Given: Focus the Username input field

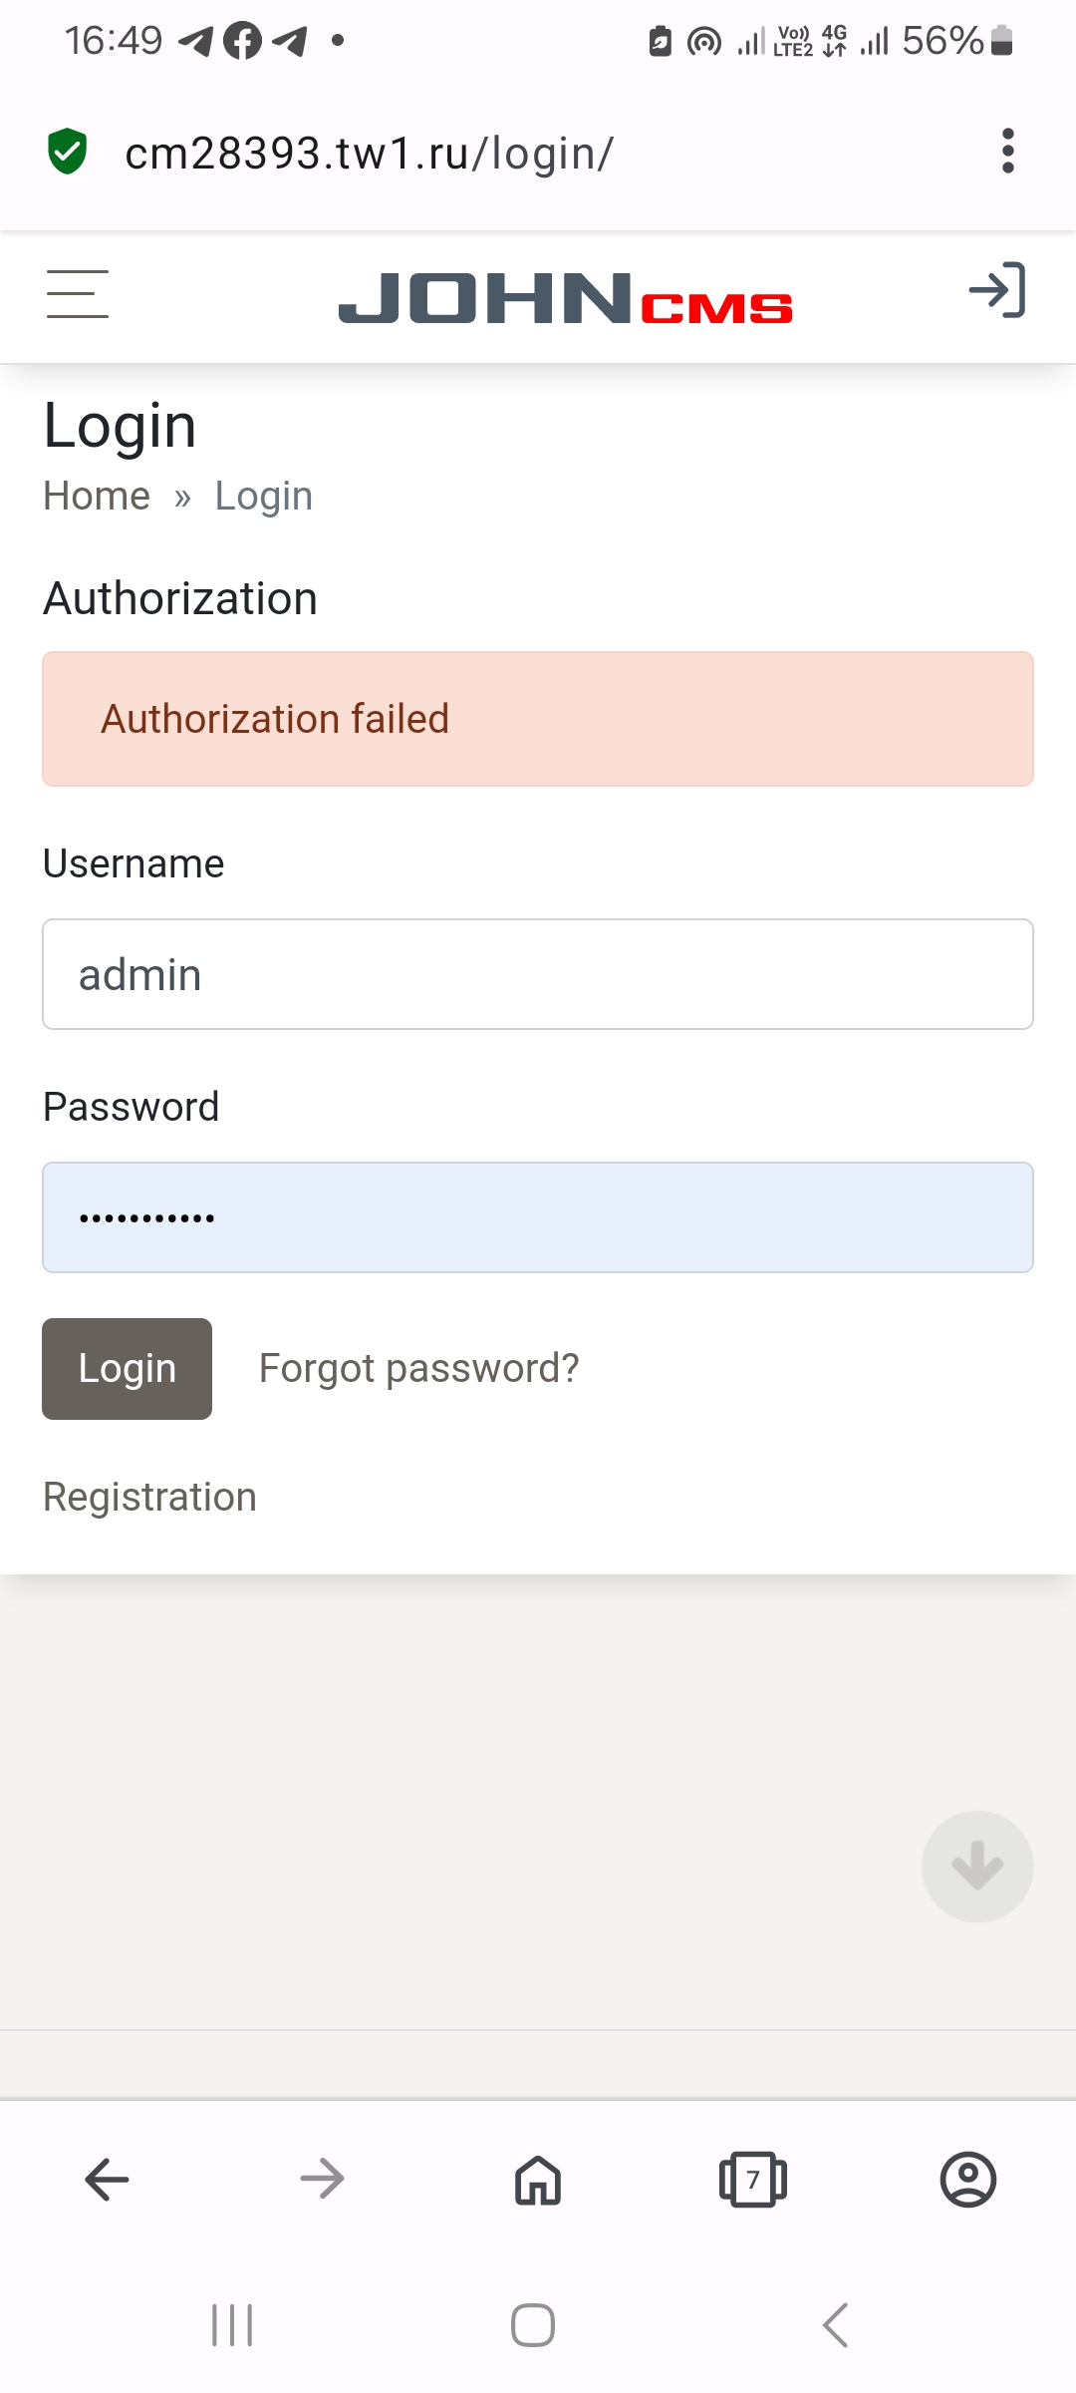Looking at the screenshot, I should point(538,974).
